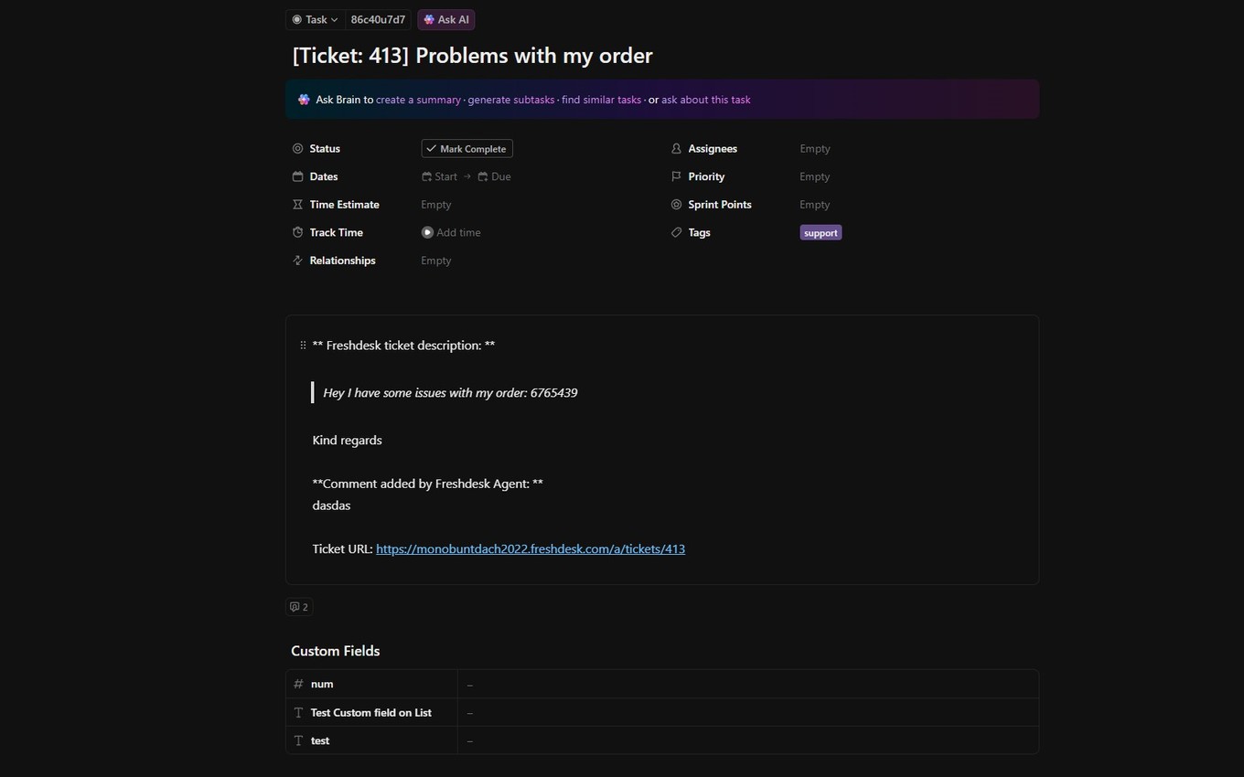Select the support tag
1244x777 pixels.
[820, 232]
